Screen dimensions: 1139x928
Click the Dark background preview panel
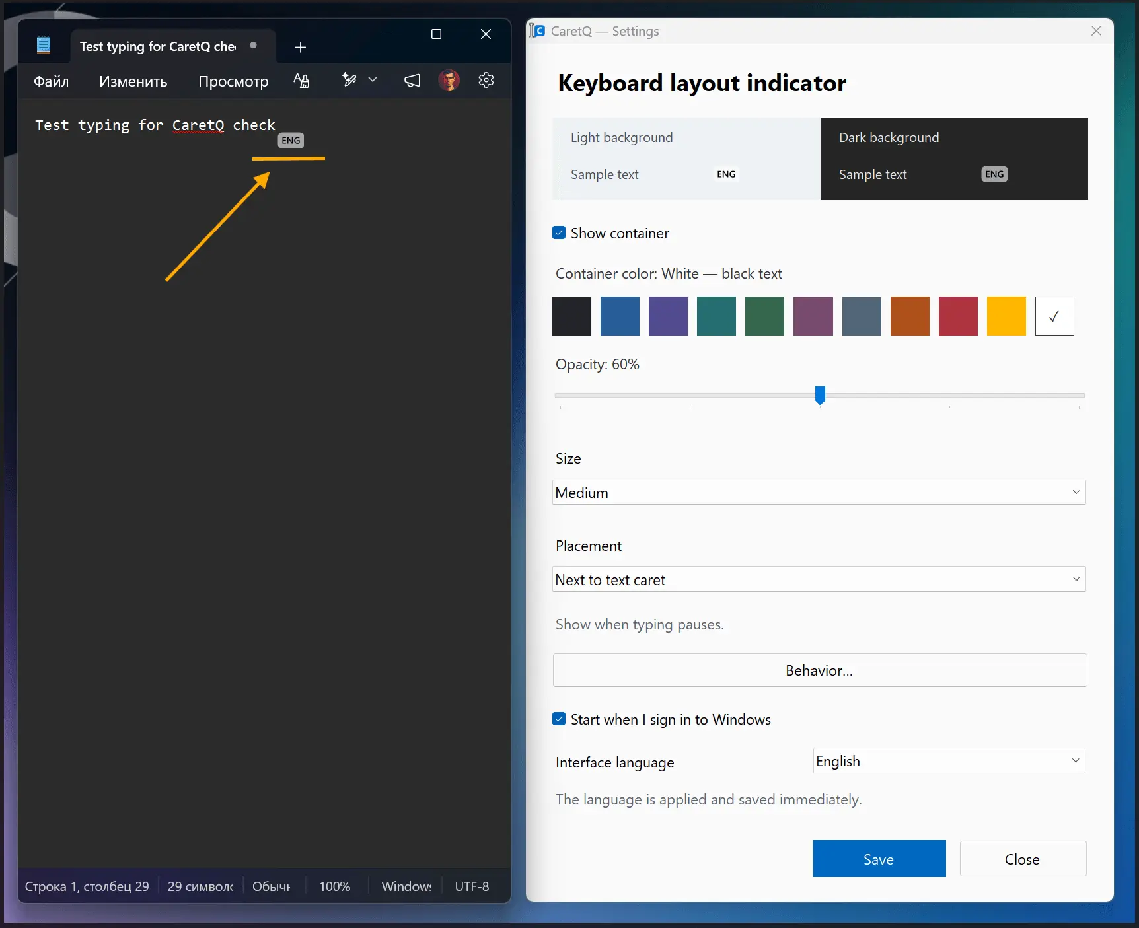[954, 159]
